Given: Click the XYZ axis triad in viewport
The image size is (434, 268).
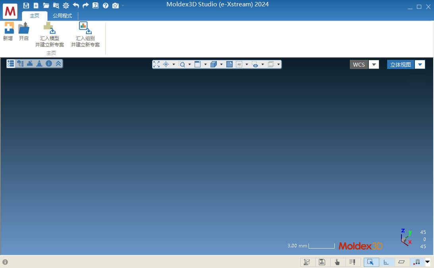Looking at the screenshot, I should coord(406,237).
